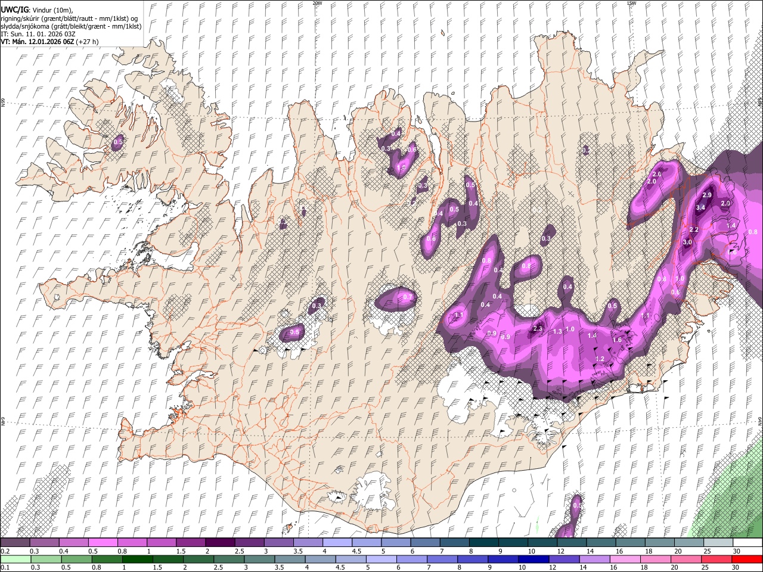Pick the pale green 0.1 swatch, bottom legend row
Image resolution: width=763 pixels, height=572 pixels.
[15, 559]
